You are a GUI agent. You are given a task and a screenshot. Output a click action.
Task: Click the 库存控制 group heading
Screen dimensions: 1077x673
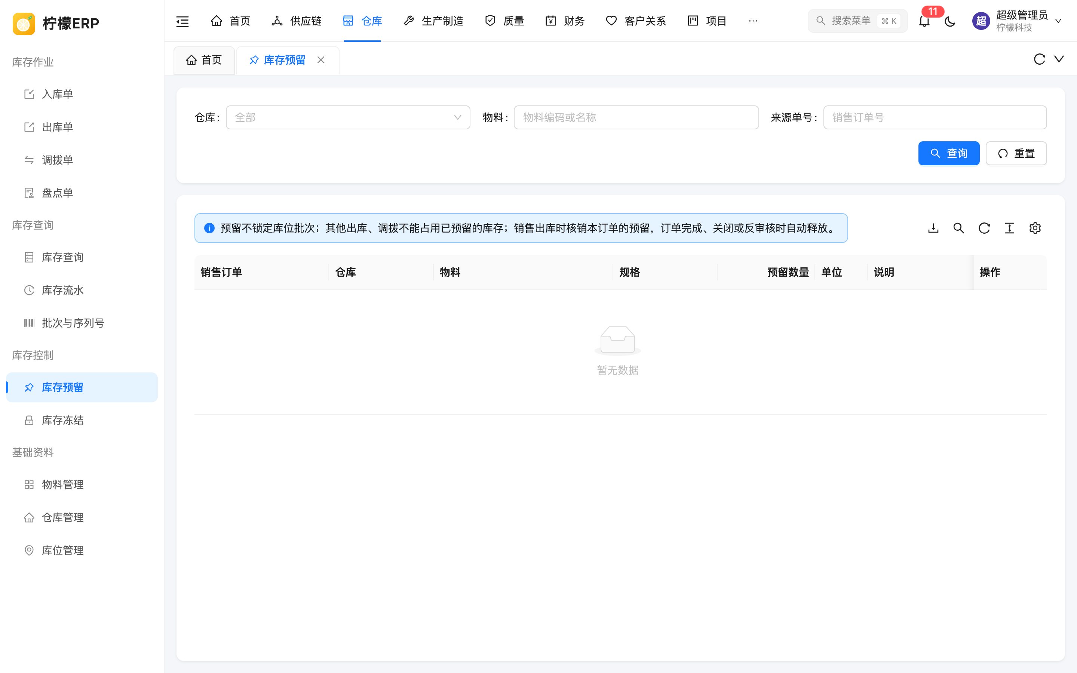33,355
